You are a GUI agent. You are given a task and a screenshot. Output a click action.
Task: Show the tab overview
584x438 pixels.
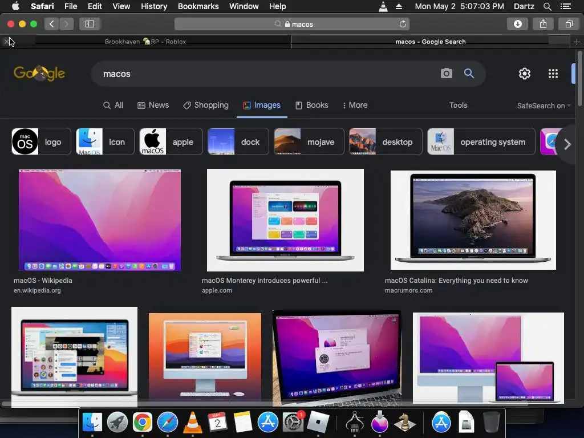[x=569, y=24]
